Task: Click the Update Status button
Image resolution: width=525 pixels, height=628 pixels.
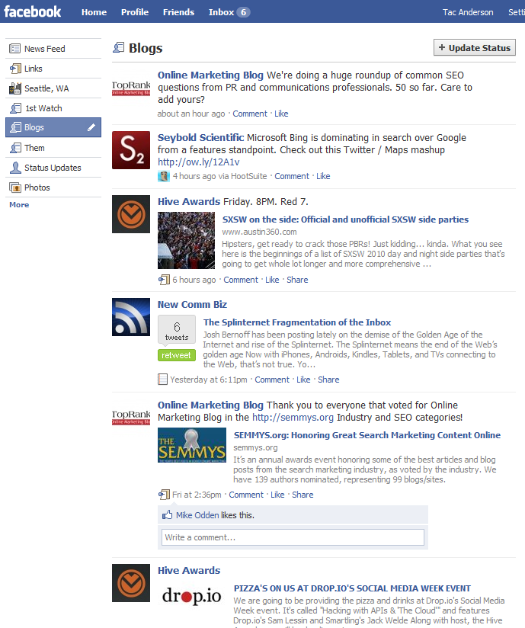Action: coord(475,48)
